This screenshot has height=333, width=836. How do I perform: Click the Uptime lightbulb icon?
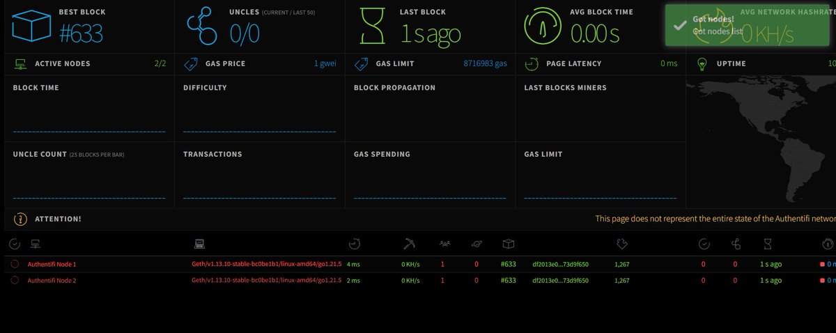(x=702, y=64)
